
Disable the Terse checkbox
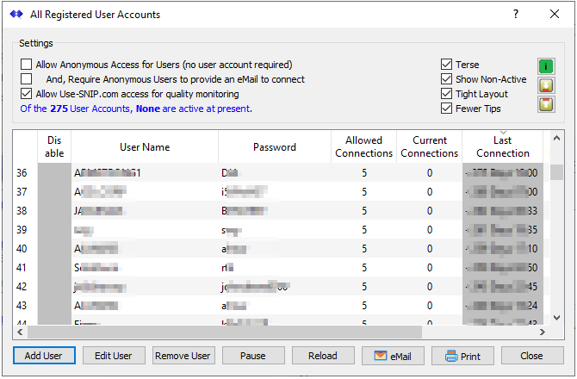[x=446, y=65]
